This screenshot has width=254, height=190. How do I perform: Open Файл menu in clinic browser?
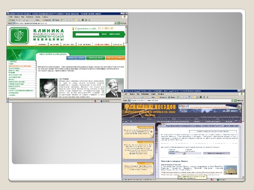(10, 17)
